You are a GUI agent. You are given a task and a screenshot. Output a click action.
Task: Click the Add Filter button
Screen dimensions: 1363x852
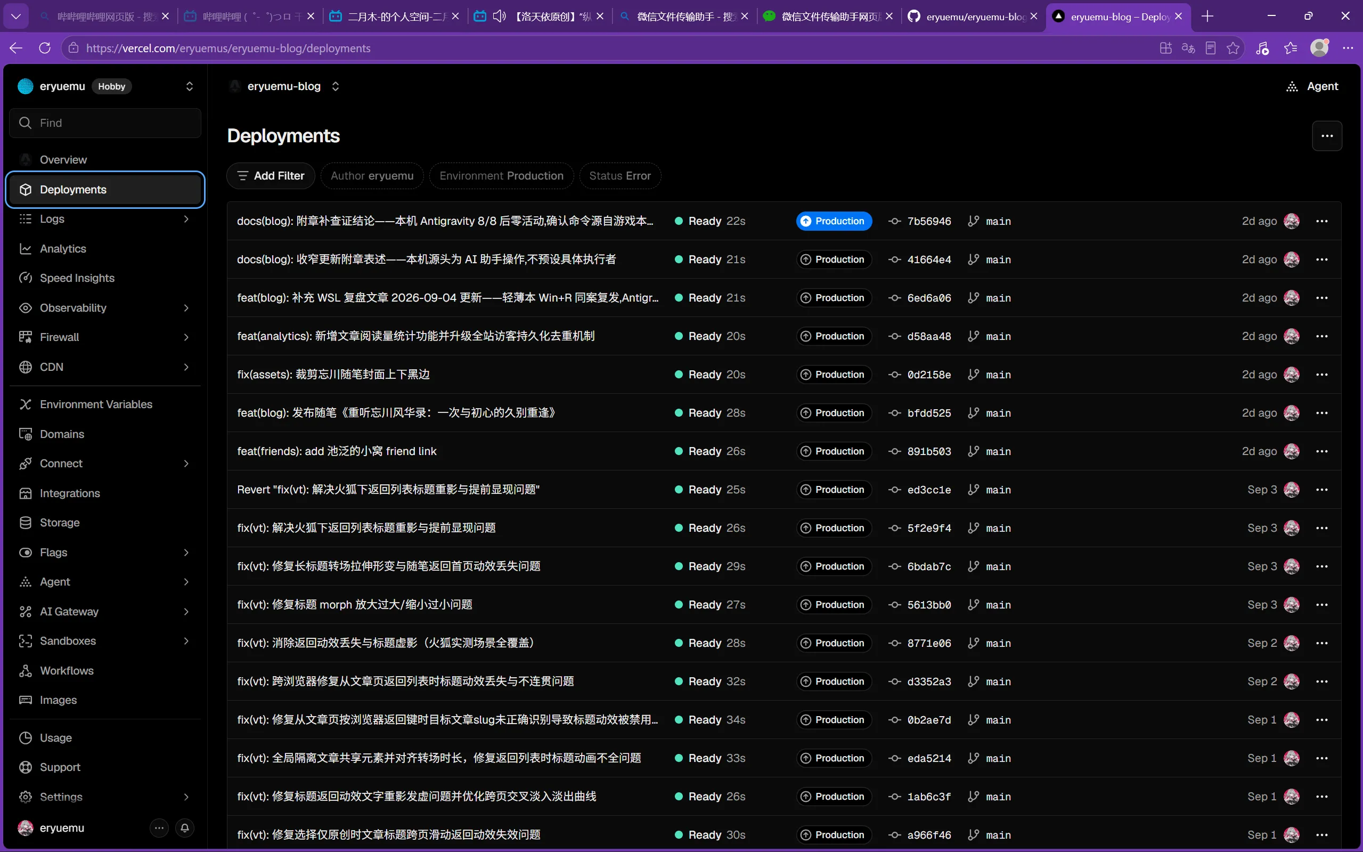click(x=271, y=176)
